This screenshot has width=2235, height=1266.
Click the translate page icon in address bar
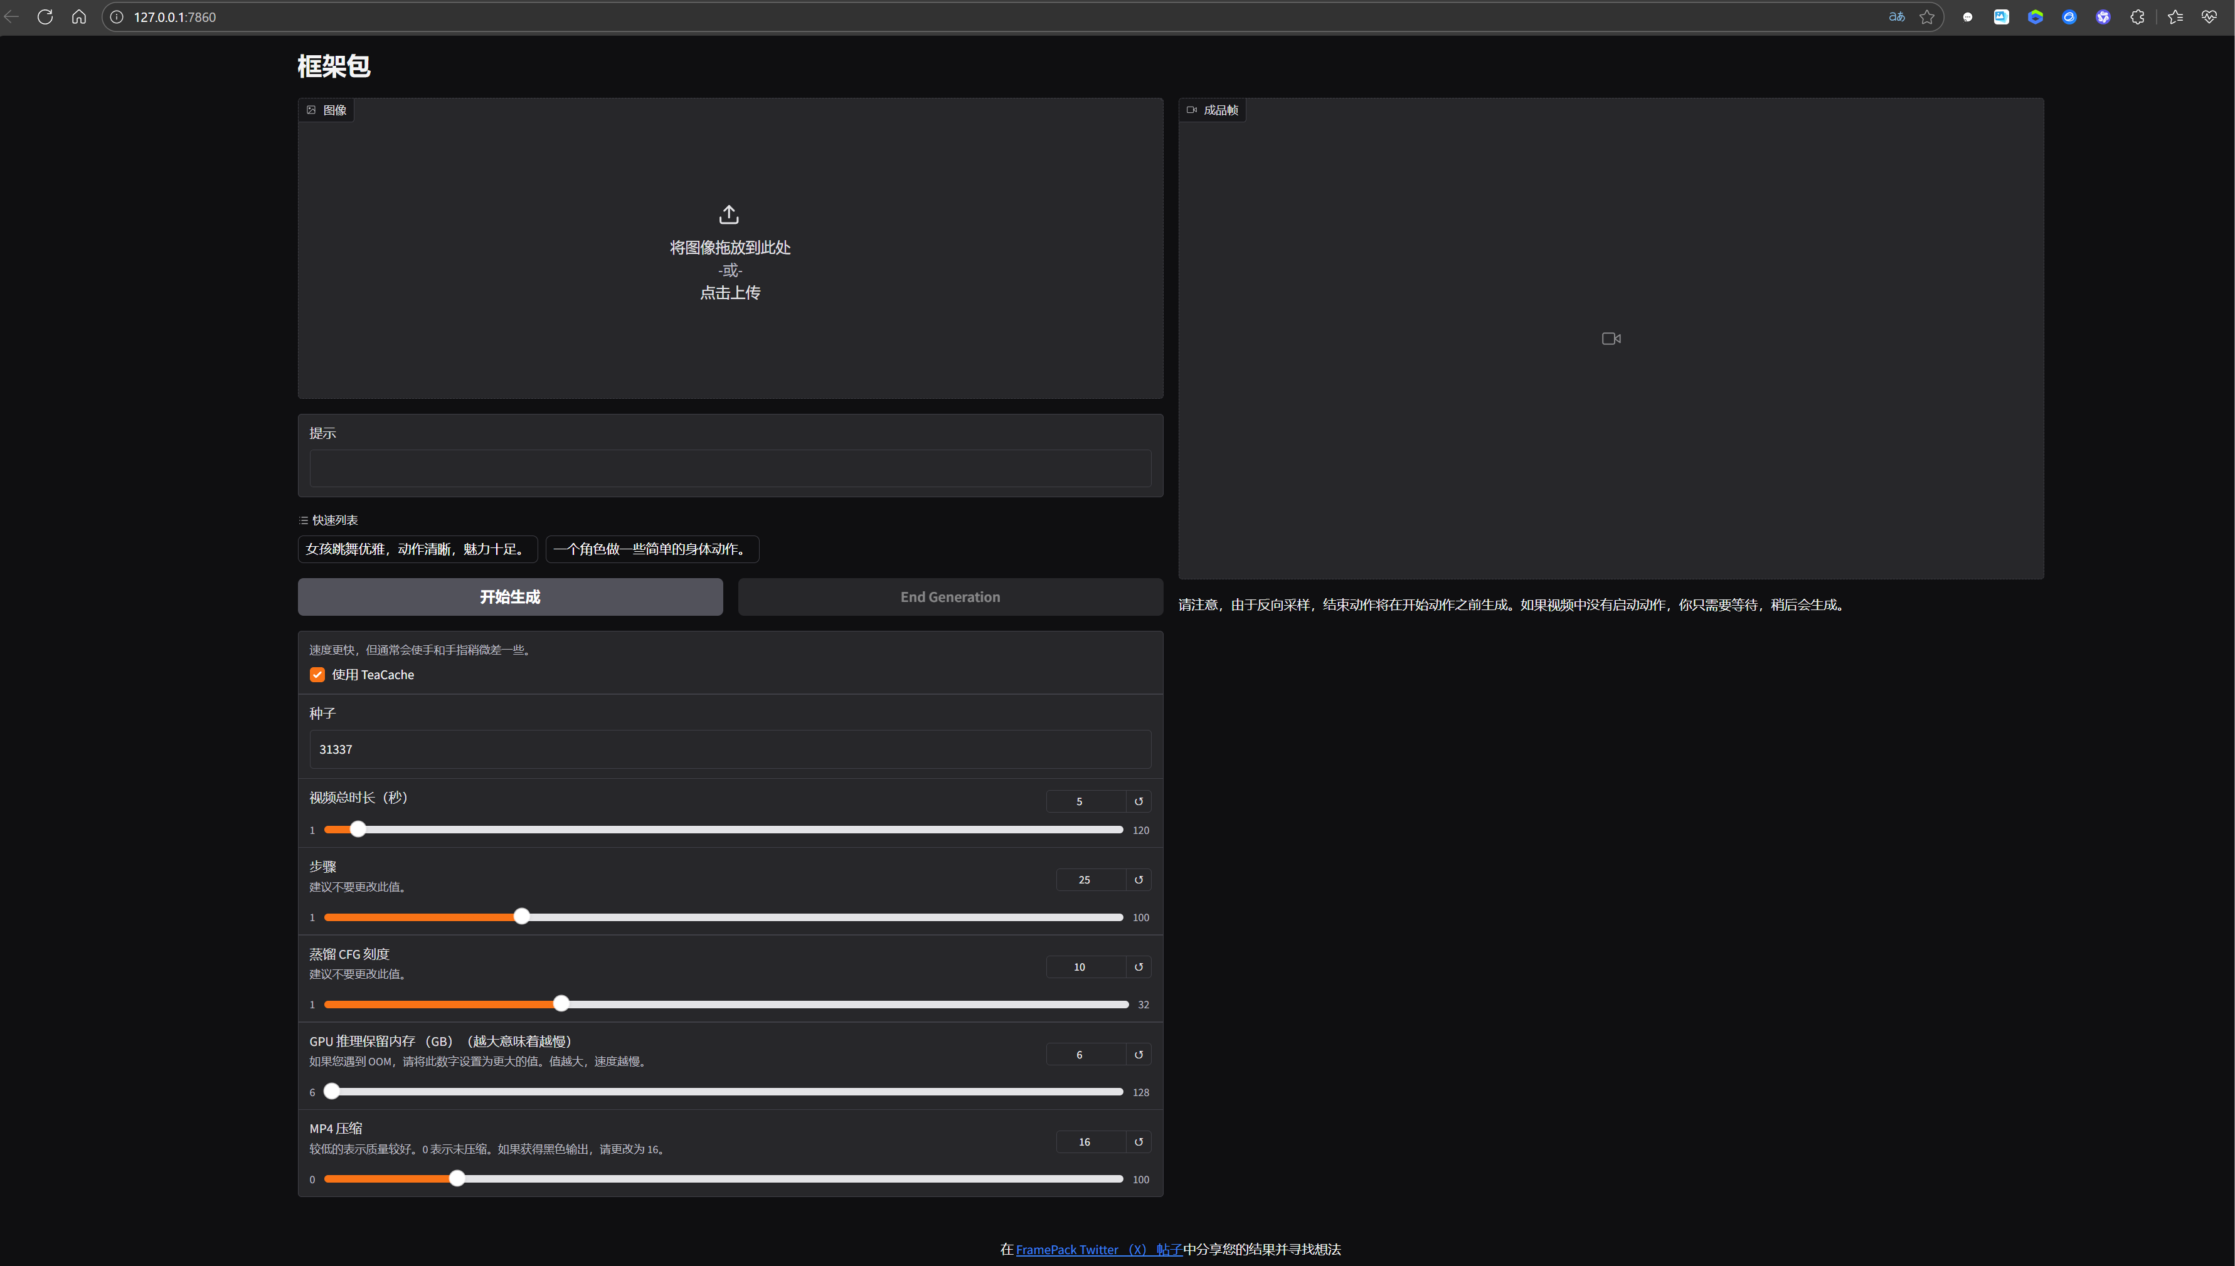1897,16
